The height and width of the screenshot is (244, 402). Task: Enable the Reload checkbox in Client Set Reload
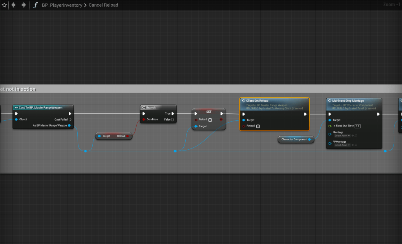tap(258, 126)
